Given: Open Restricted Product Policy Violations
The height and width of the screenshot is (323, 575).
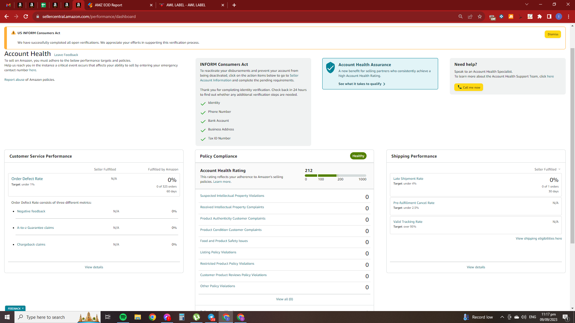Looking at the screenshot, I should click(227, 264).
